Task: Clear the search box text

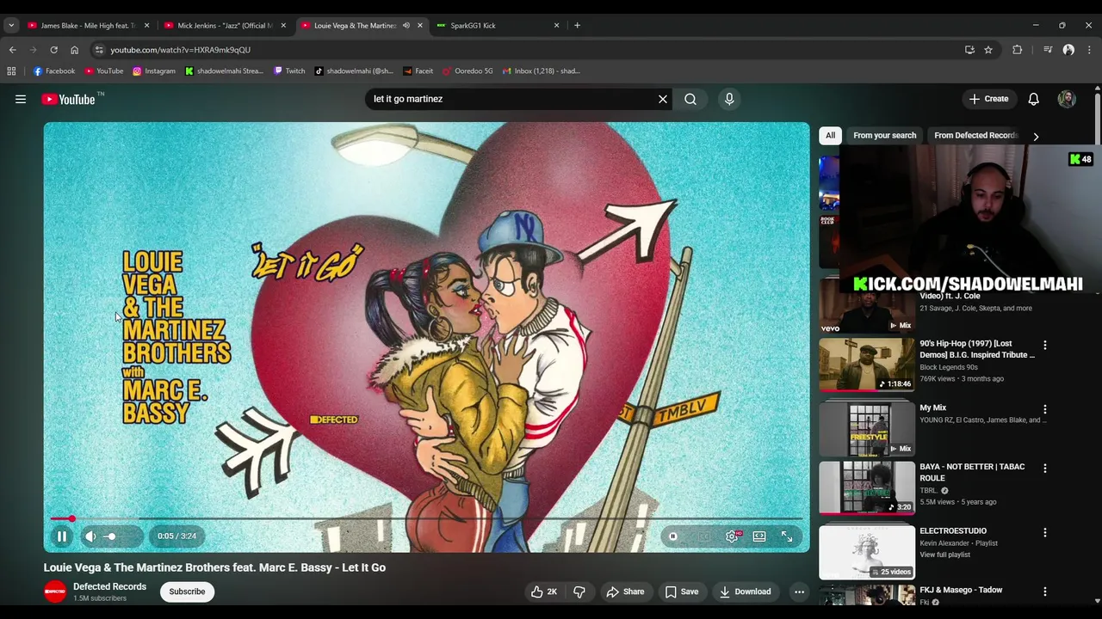Action: (x=663, y=99)
